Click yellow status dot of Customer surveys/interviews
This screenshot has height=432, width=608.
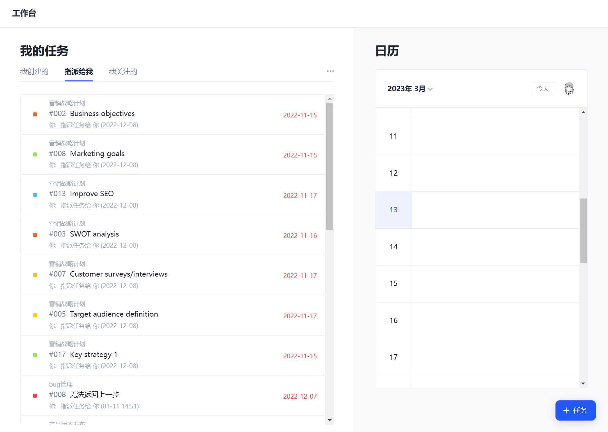[35, 275]
